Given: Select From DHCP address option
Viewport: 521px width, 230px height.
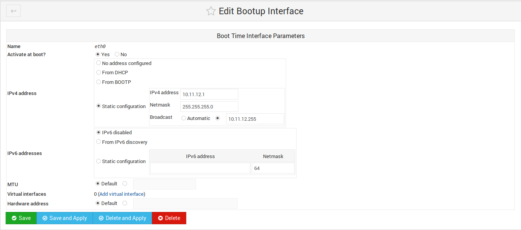Looking at the screenshot, I should tap(99, 72).
